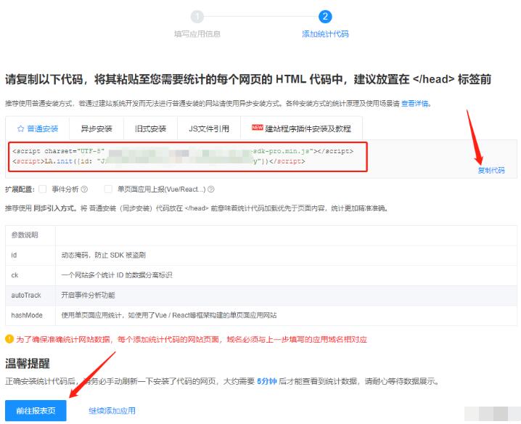Open the 查看详情 link
The width and height of the screenshot is (521, 424).
(416, 104)
